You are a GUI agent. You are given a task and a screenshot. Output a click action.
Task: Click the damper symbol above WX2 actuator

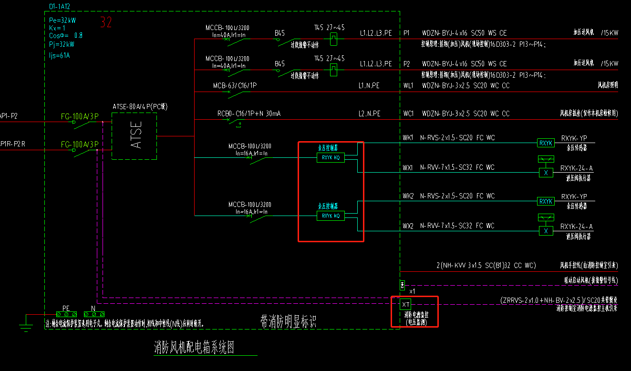pyautogui.click(x=546, y=217)
